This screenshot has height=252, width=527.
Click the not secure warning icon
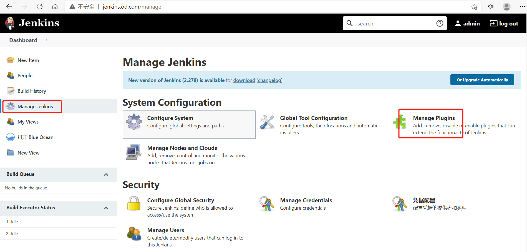[72, 7]
